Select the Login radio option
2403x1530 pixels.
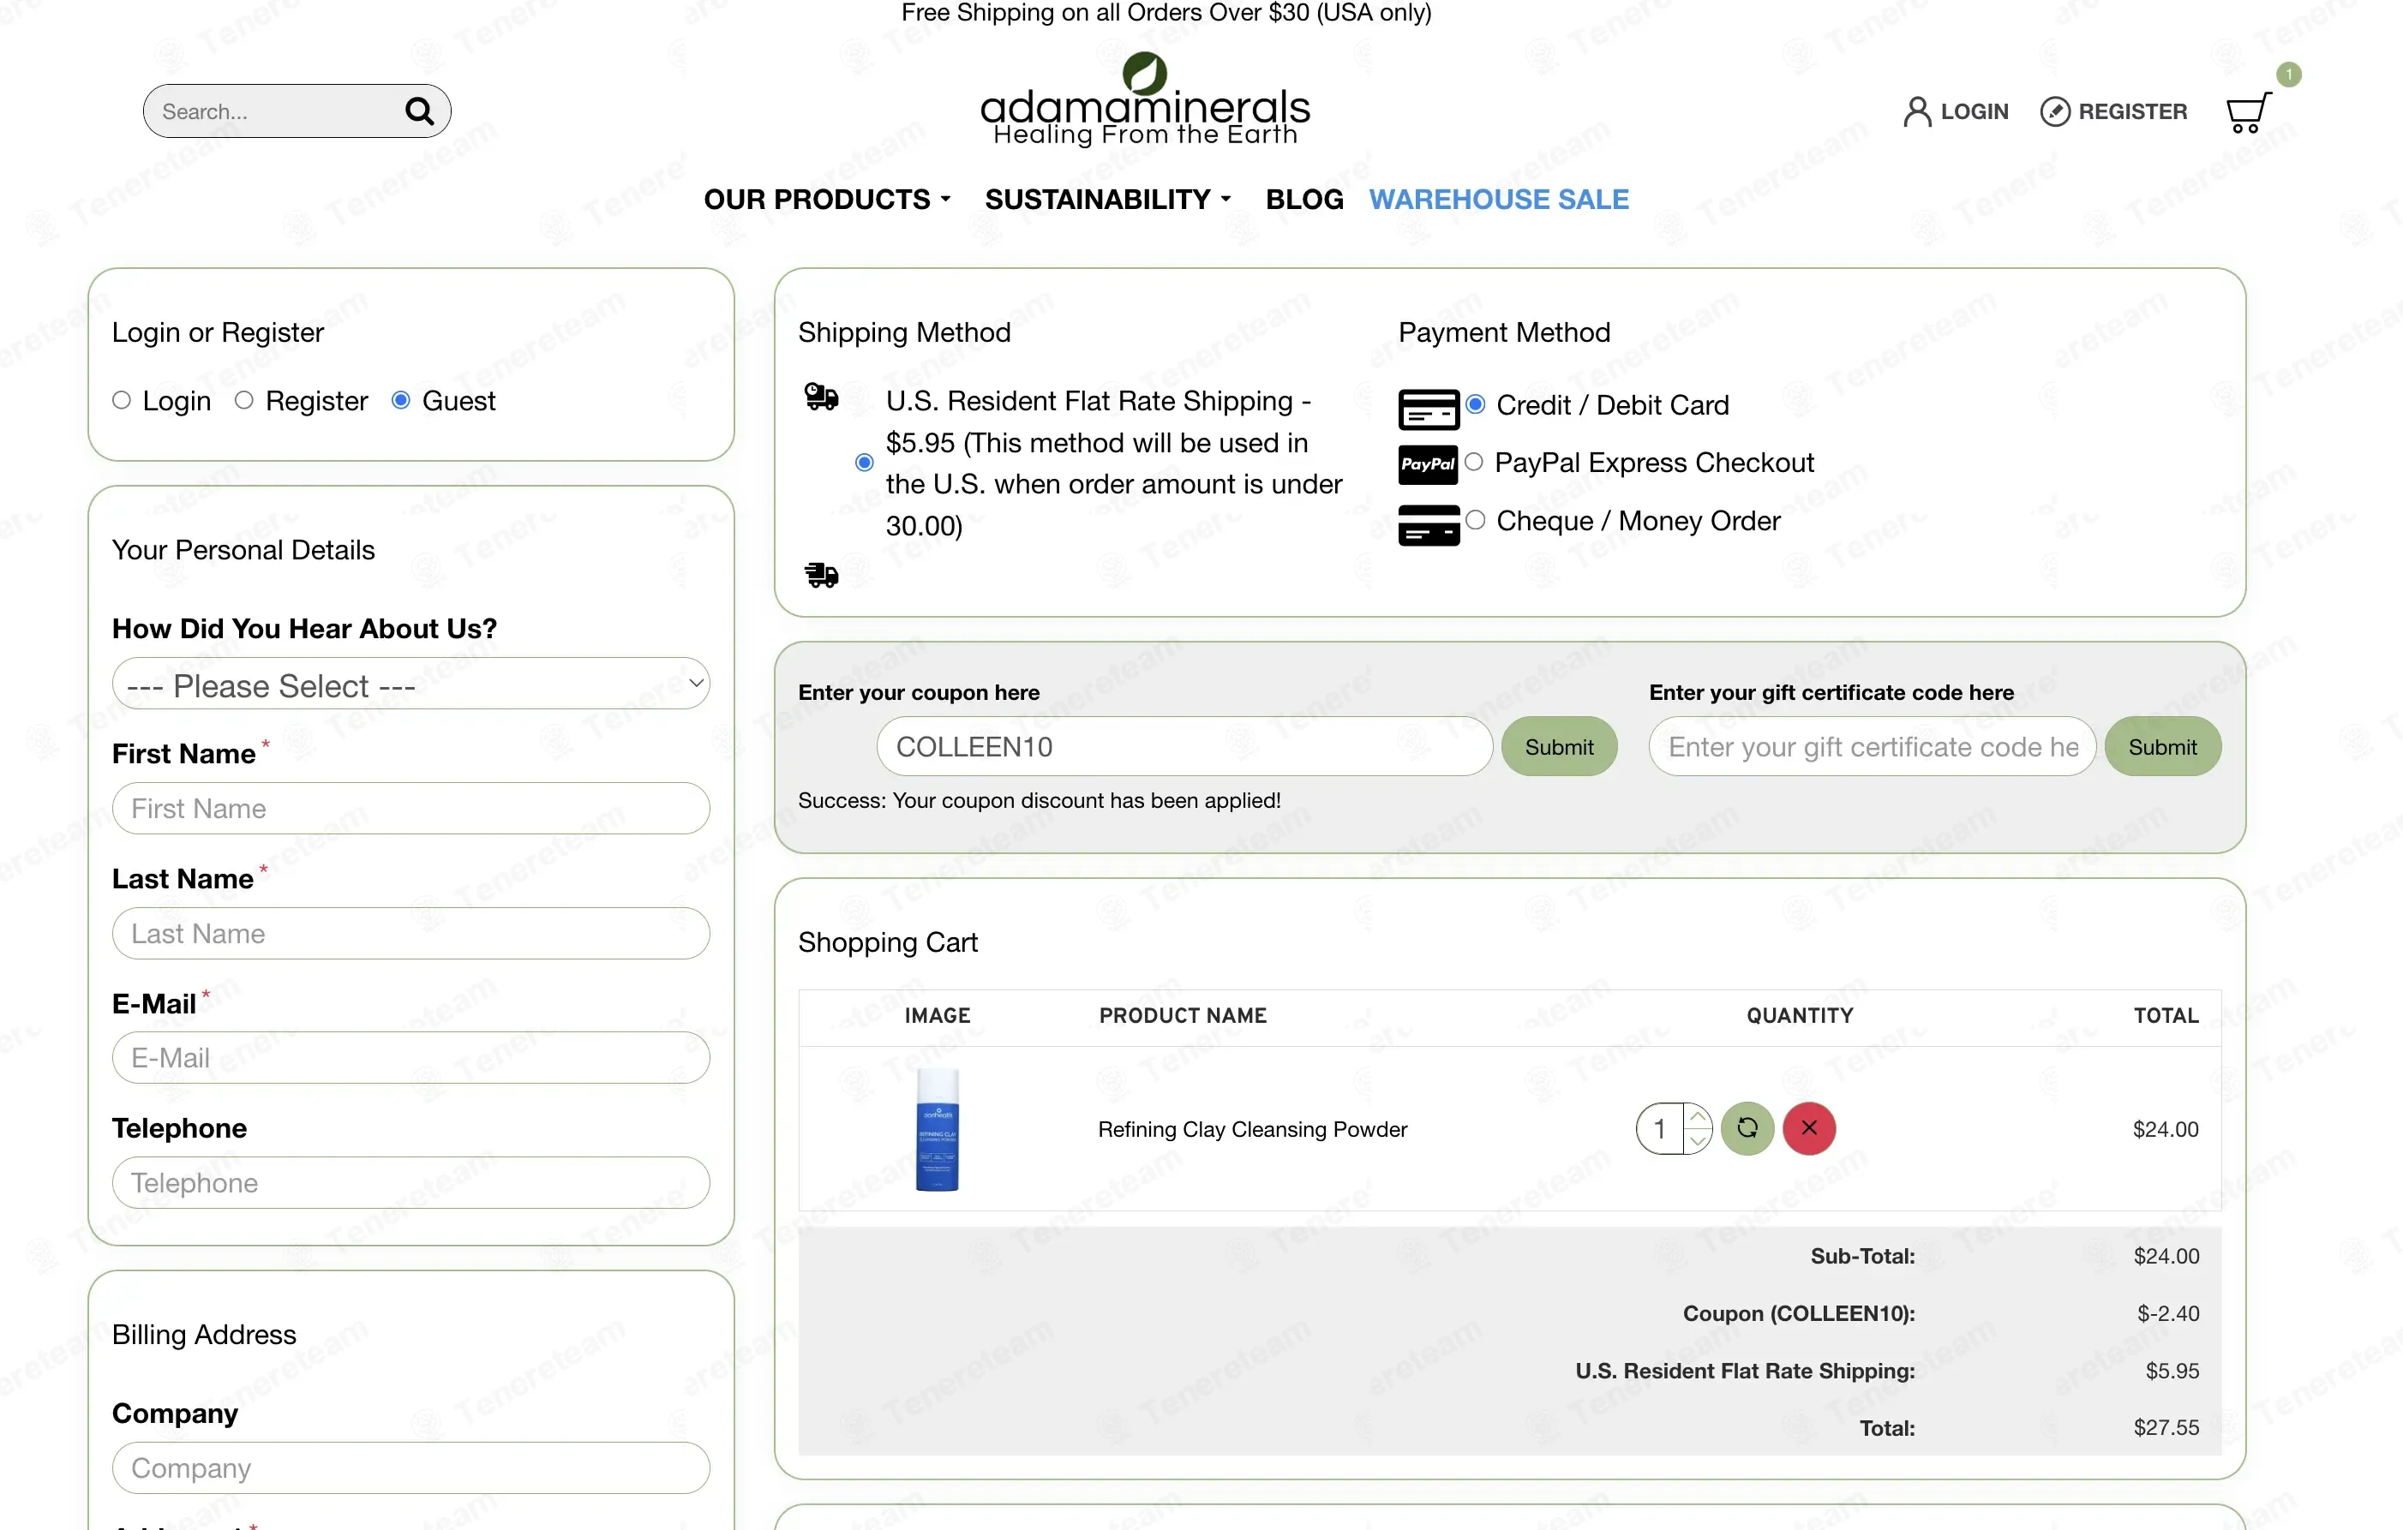pyautogui.click(x=122, y=401)
